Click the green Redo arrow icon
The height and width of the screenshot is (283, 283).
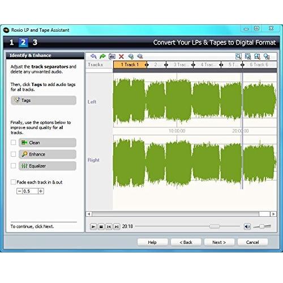[x=102, y=56]
